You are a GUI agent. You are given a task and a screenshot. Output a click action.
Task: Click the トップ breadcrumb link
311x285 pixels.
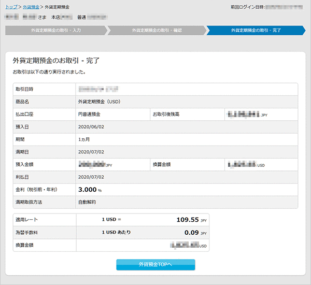pos(12,7)
